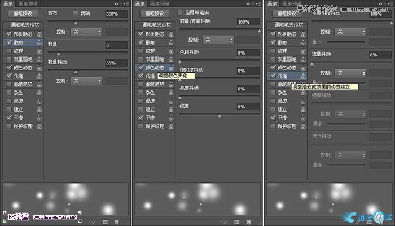Toggle live tip preview icon below middle panel preview
The height and width of the screenshot is (226, 395).
tap(224, 222)
